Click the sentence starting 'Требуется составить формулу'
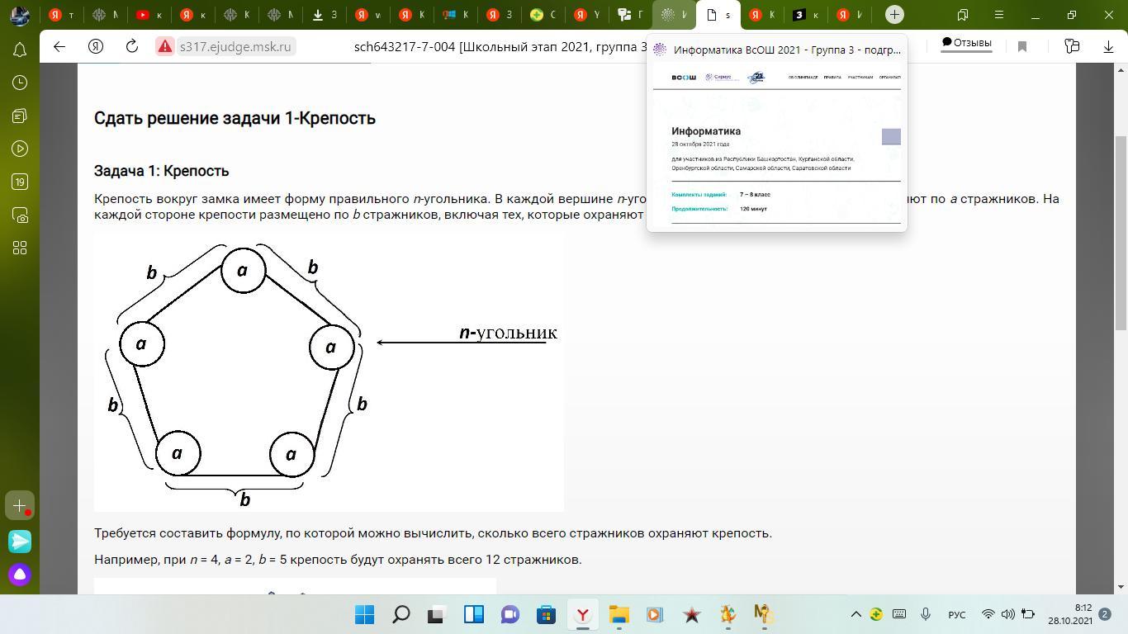1128x634 pixels. (x=433, y=533)
